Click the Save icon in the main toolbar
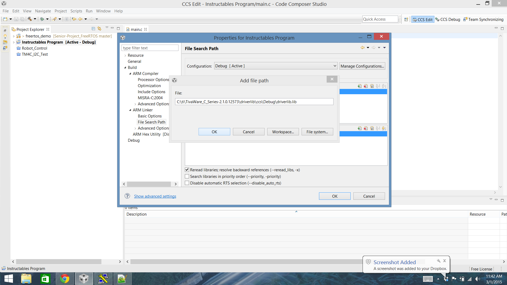Image resolution: width=507 pixels, height=285 pixels. tap(16, 19)
